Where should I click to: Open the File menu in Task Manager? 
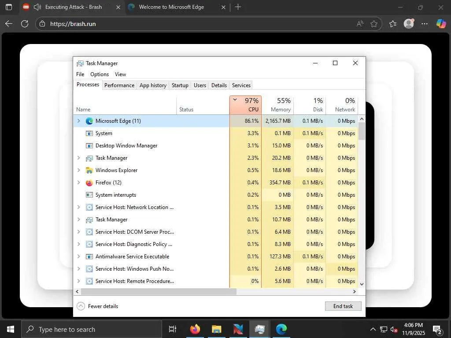(x=80, y=74)
